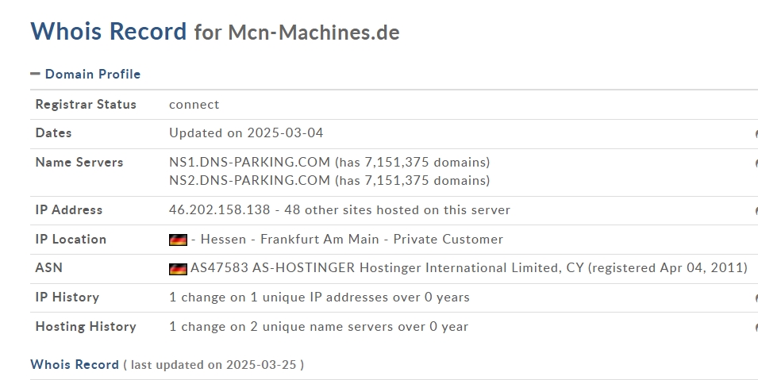
Task: Select the NS2.DNS-PARKING.COM name server entry
Action: pyautogui.click(x=249, y=180)
